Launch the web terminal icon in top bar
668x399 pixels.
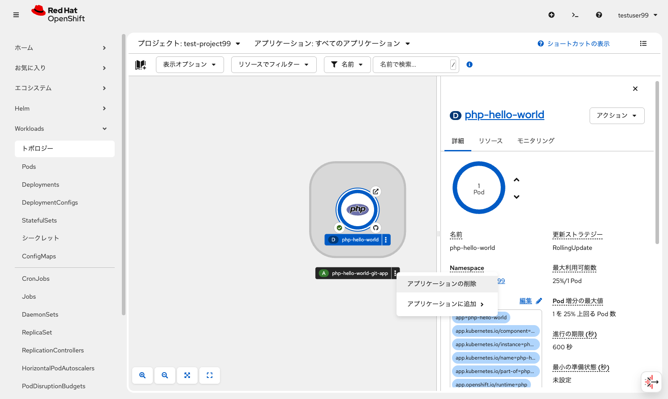(575, 15)
